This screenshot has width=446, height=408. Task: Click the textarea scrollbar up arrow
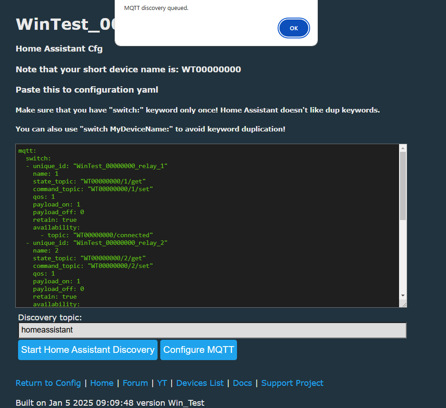click(x=403, y=148)
